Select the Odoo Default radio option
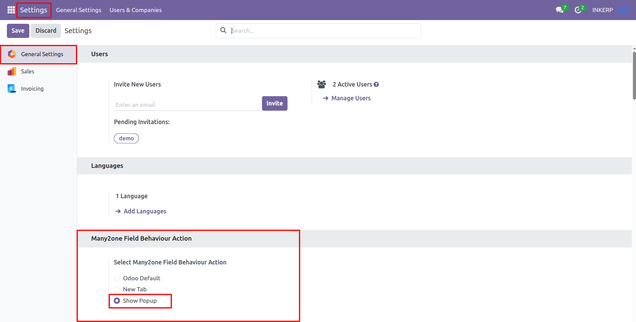 tap(117, 278)
